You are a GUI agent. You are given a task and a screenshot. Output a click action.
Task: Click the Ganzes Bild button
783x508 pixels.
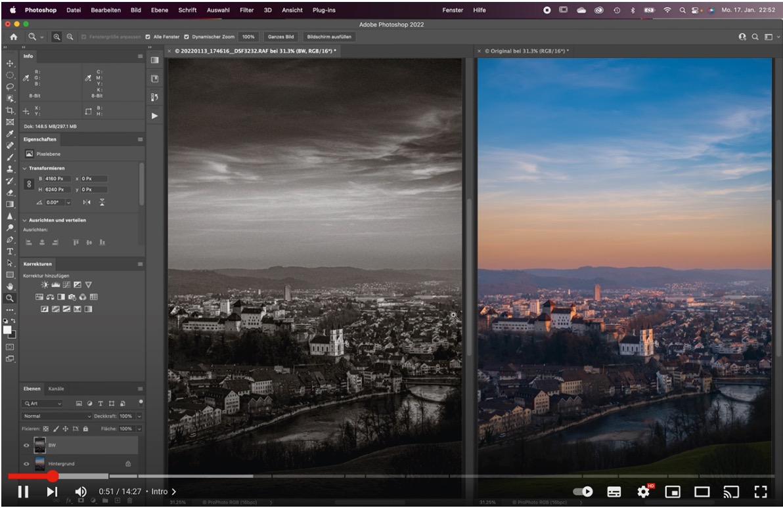coord(280,37)
